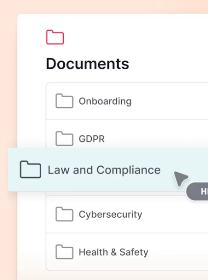Click the GDPR folder icon

(x=64, y=139)
